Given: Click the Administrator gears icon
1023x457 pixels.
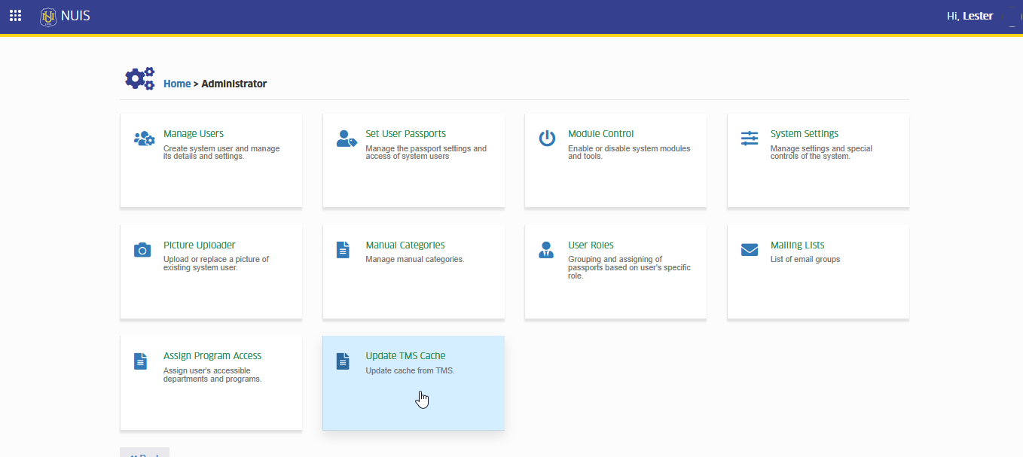Looking at the screenshot, I should pos(140,78).
